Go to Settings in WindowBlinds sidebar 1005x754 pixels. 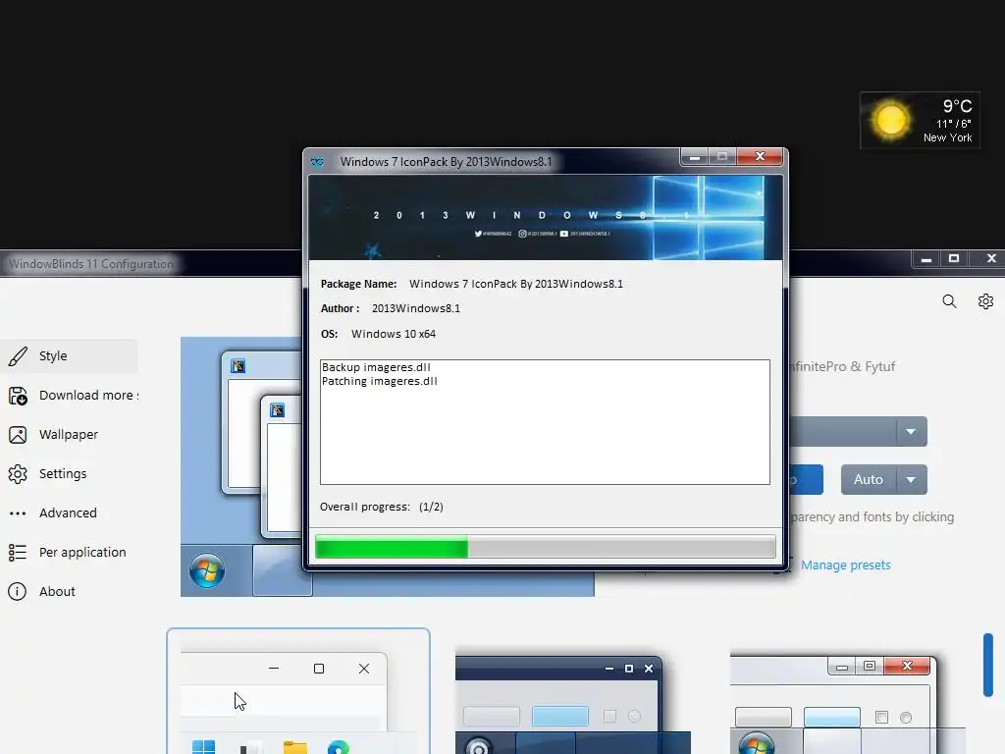click(69, 473)
